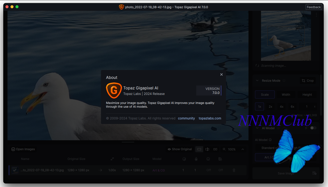Viewport: 328px width, 187px height.
Task: Select the Height resize tab
Action: (307, 94)
